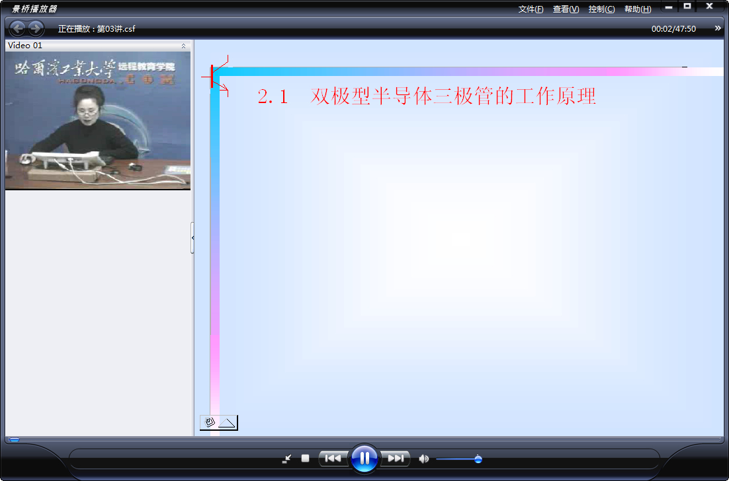Open the 查看(V) menu
The image size is (729, 481).
coord(566,9)
